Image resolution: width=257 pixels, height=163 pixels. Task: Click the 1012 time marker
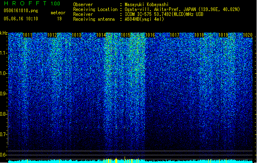[52, 35]
